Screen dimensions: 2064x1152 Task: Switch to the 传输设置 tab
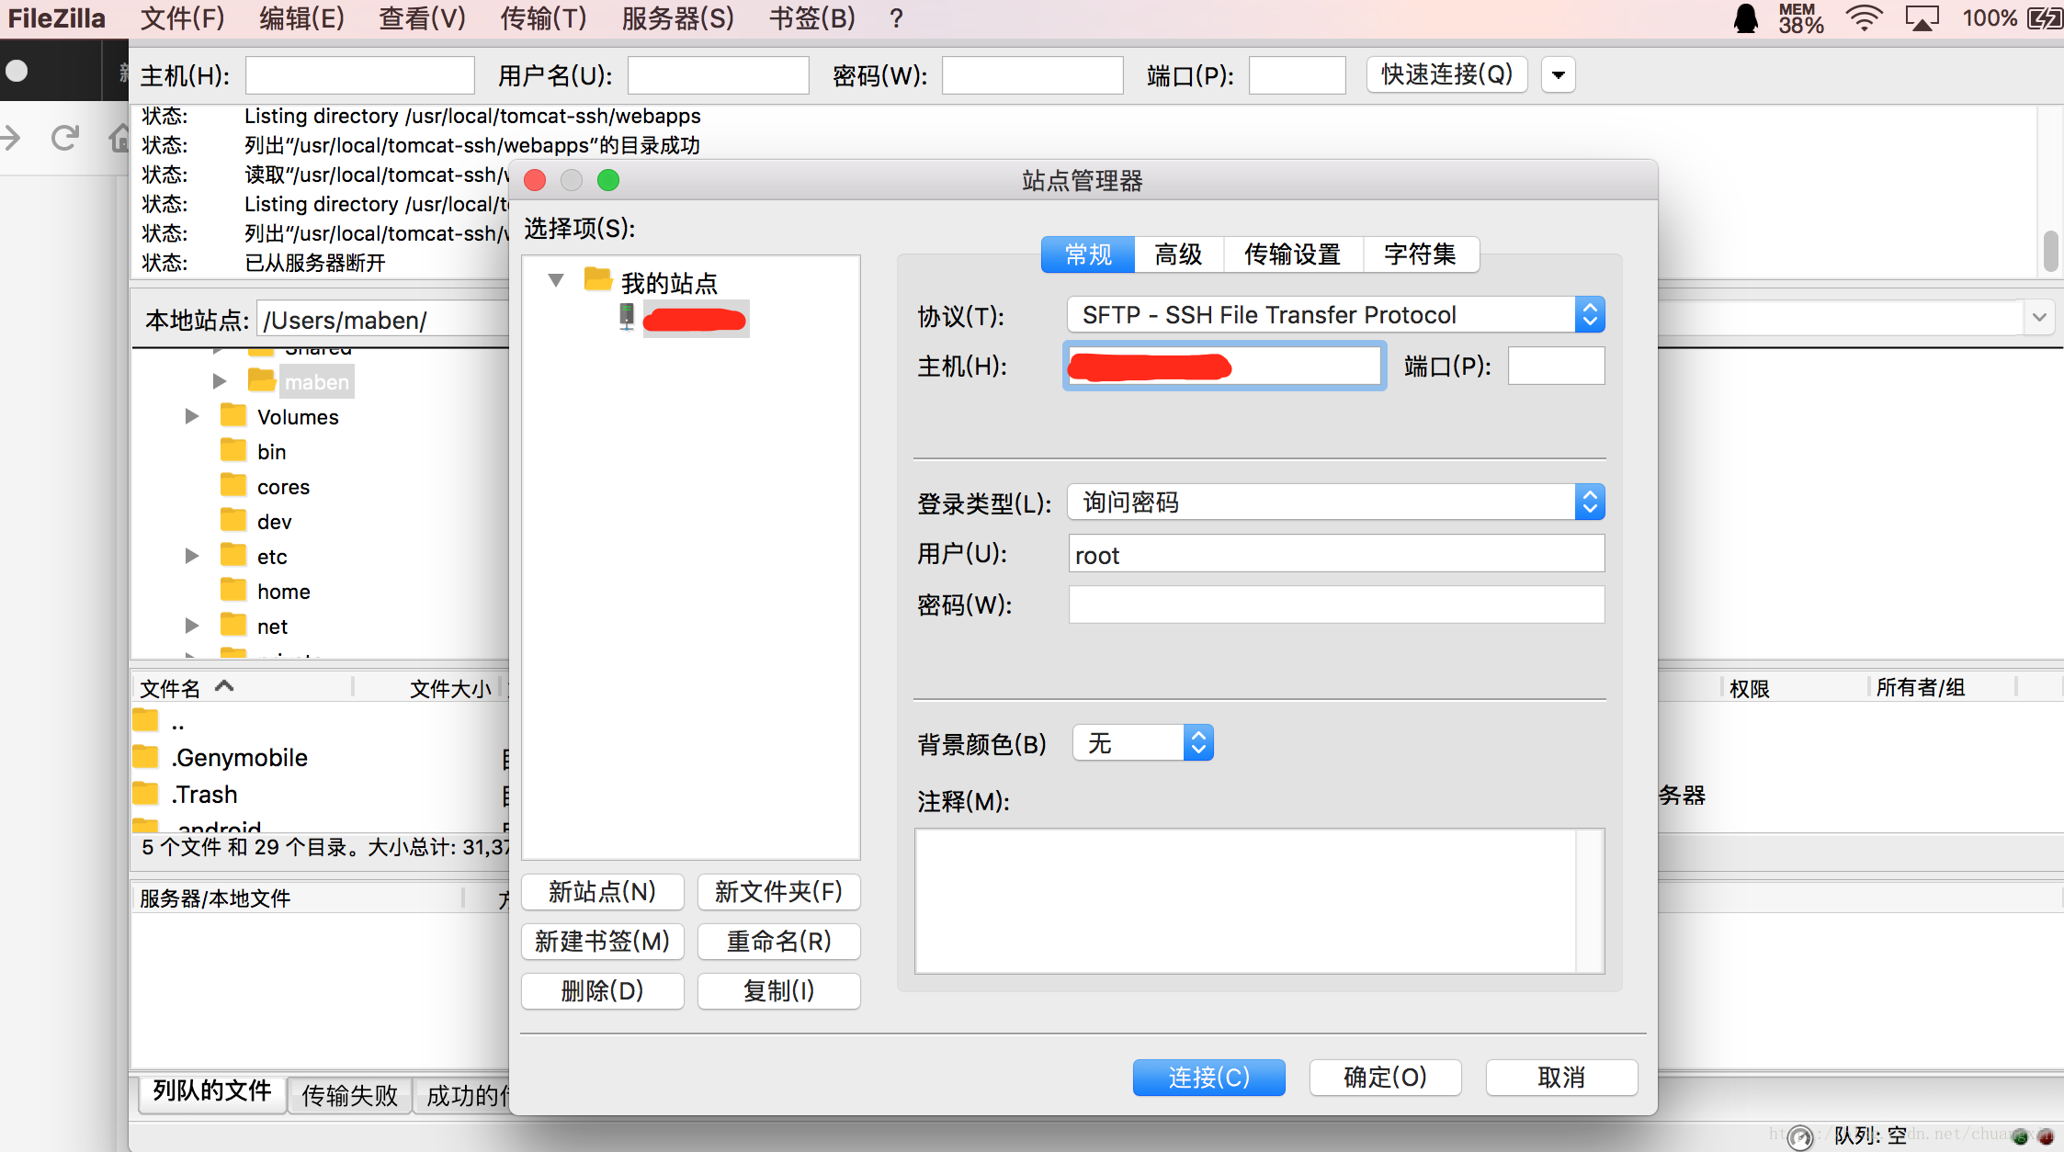(1293, 254)
